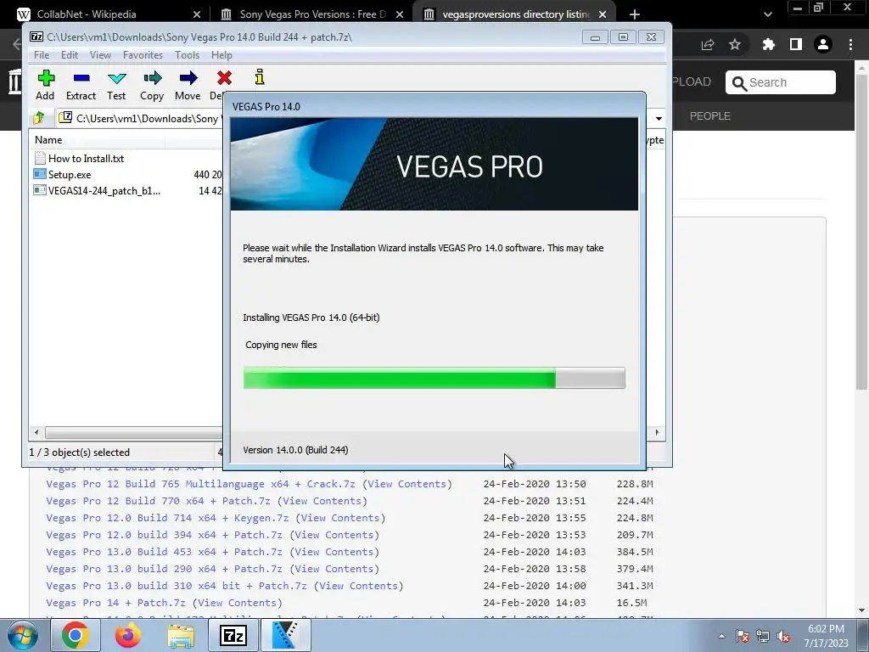
Task: Click the installation progress bar
Action: [434, 378]
